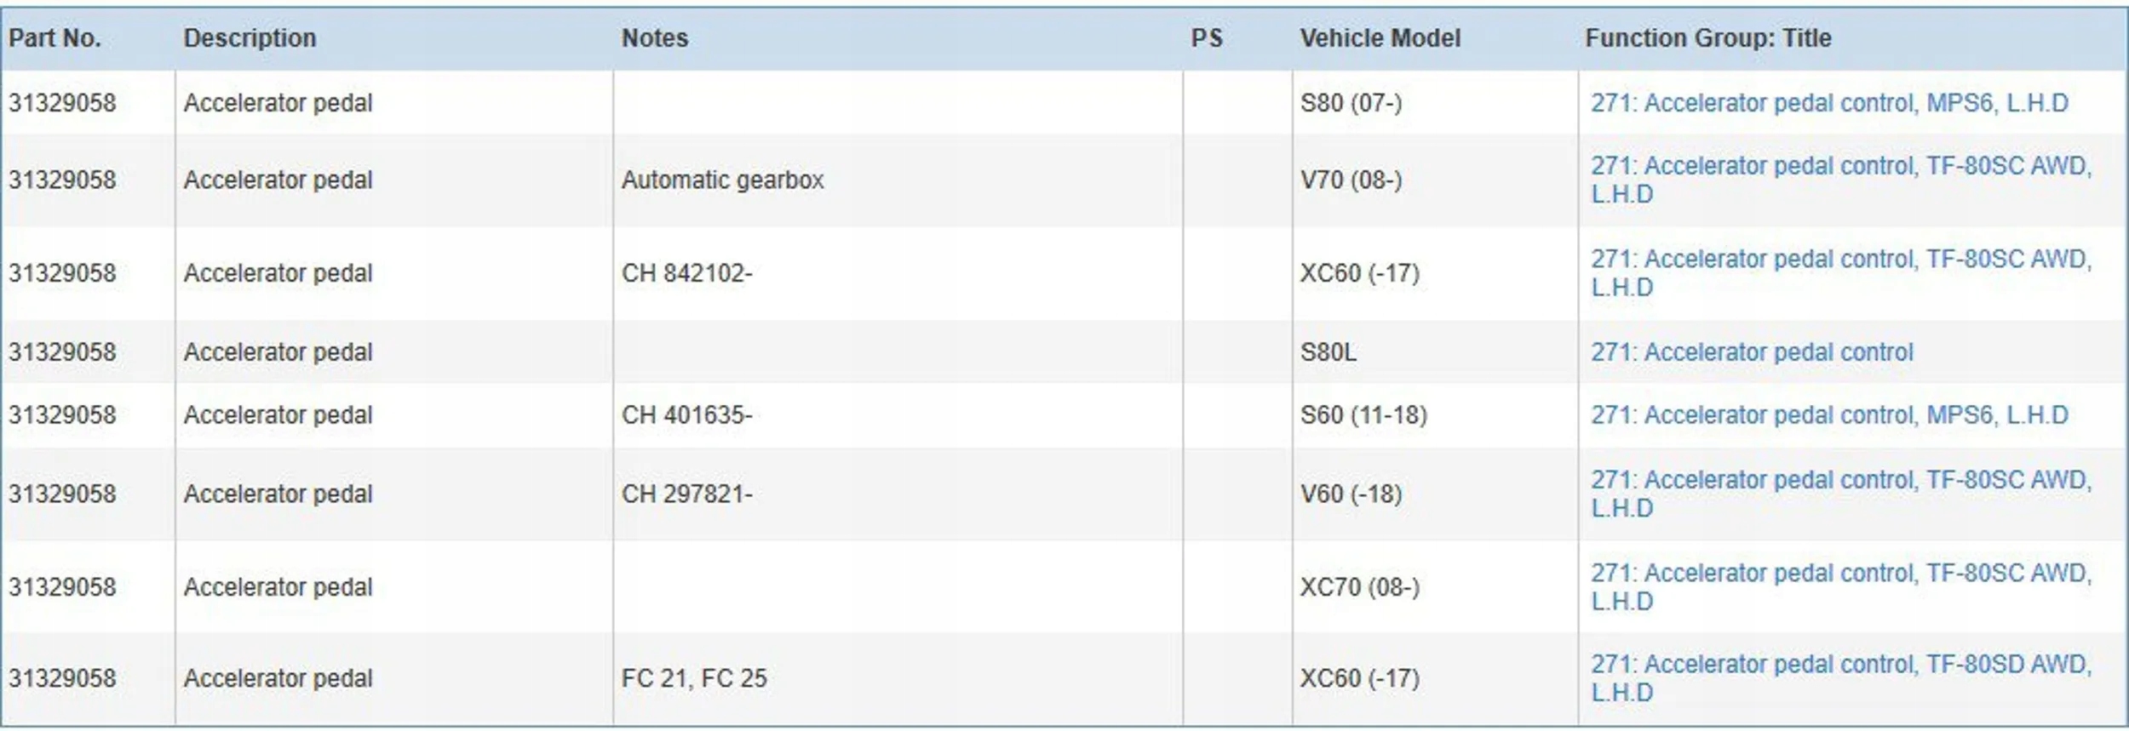Click the Vehicle Model column header
The height and width of the screenshot is (731, 2129).
click(1380, 38)
